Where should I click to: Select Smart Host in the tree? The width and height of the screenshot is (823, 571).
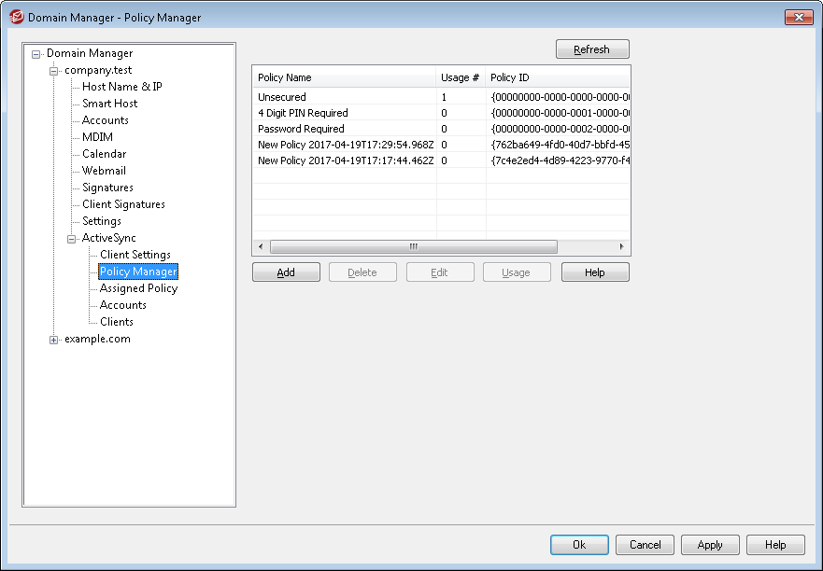[109, 104]
